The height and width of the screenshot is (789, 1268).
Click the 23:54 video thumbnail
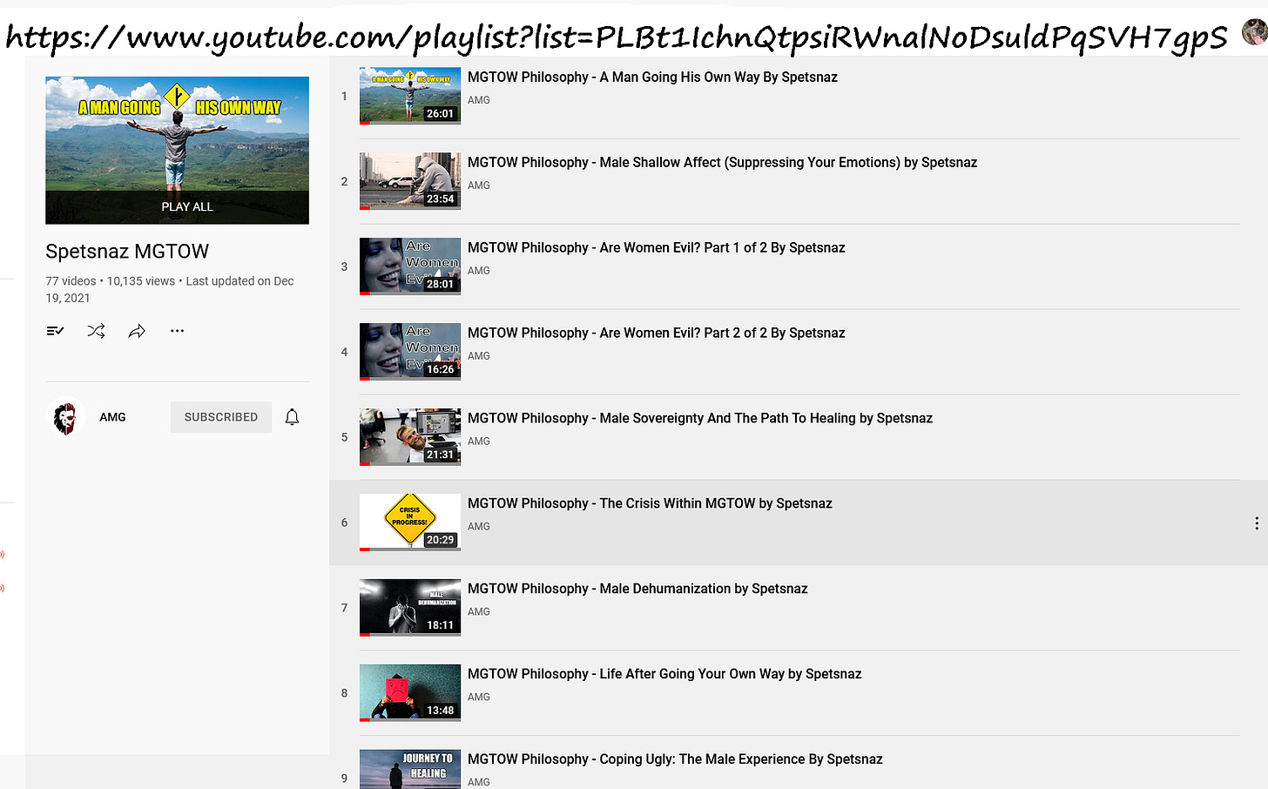point(410,181)
